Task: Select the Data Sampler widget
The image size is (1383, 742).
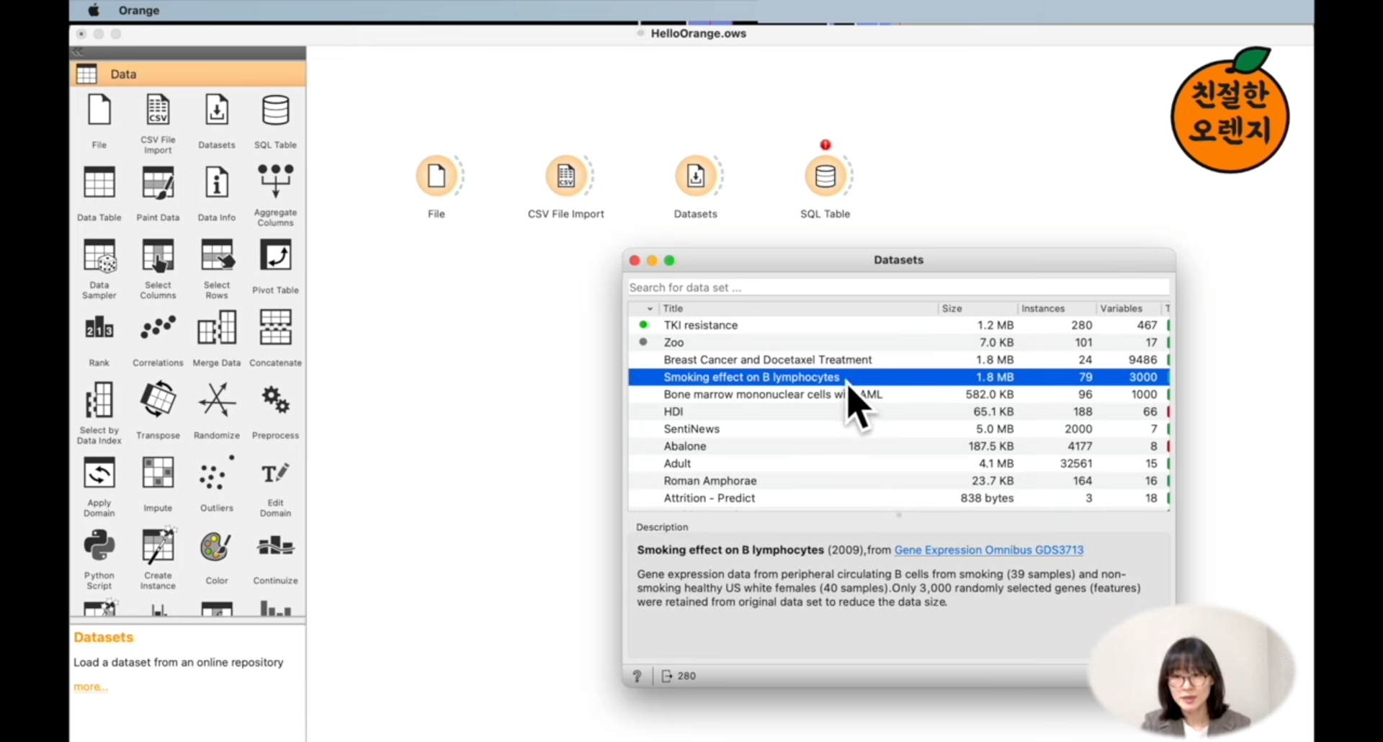Action: click(x=99, y=268)
